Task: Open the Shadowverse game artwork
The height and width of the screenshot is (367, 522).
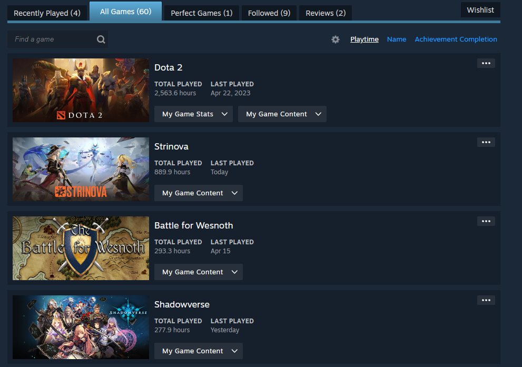Action: pyautogui.click(x=81, y=327)
